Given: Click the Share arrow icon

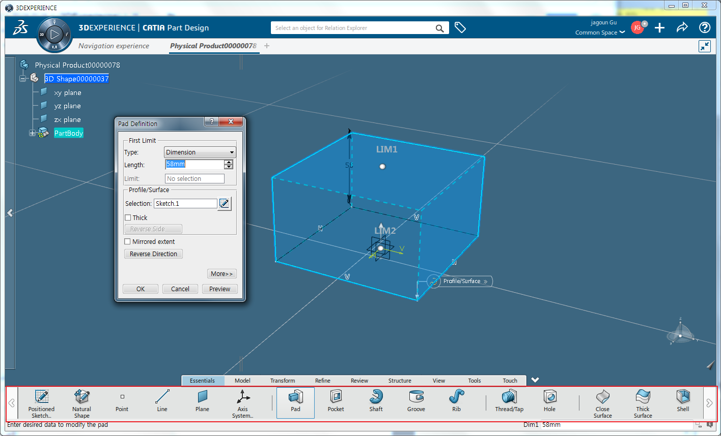Looking at the screenshot, I should (682, 28).
